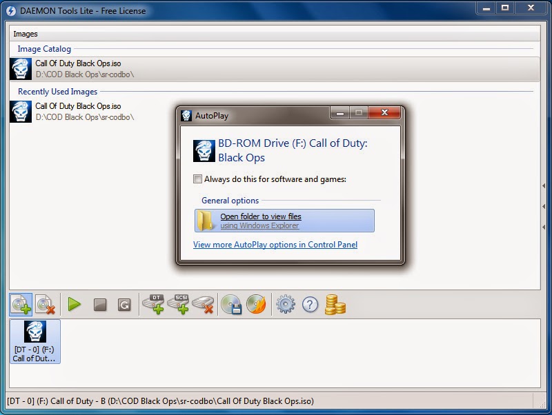This screenshot has height=415, width=552.
Task: Click skull icon of Recently Used entry
Action: coord(21,112)
